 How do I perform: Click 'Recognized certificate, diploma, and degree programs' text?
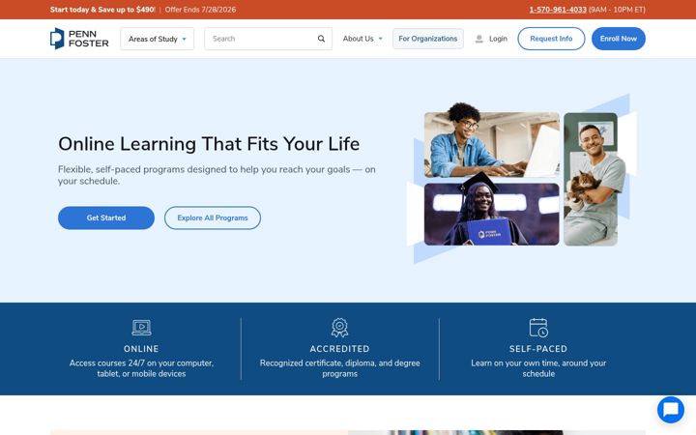339,368
